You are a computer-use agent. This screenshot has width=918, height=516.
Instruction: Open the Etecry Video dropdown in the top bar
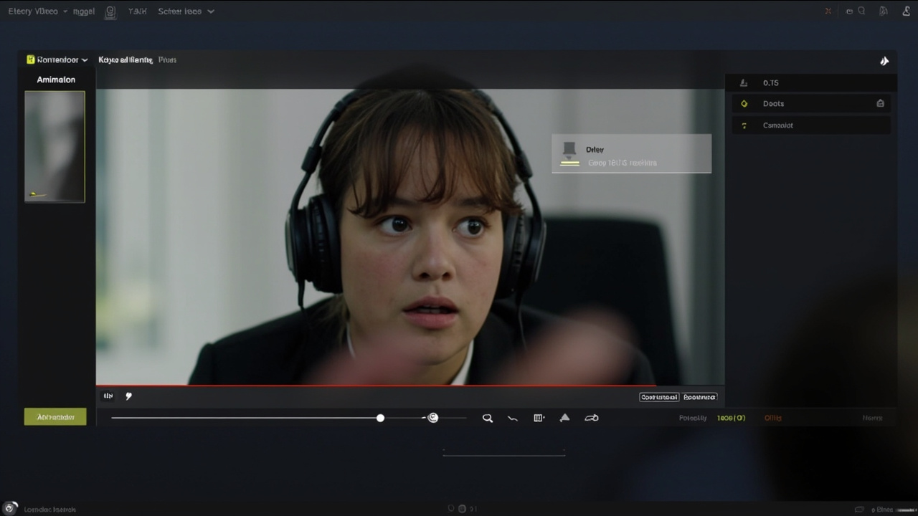(37, 11)
